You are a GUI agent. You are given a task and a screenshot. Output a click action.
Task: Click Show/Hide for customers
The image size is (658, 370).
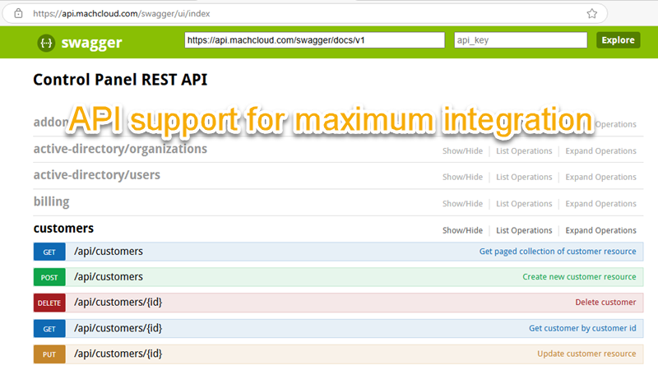click(x=462, y=230)
